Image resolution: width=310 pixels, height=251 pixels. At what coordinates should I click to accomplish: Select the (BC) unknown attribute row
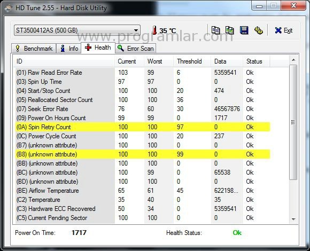coord(142,172)
